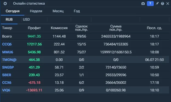Switch currency to USD tab

26,20
